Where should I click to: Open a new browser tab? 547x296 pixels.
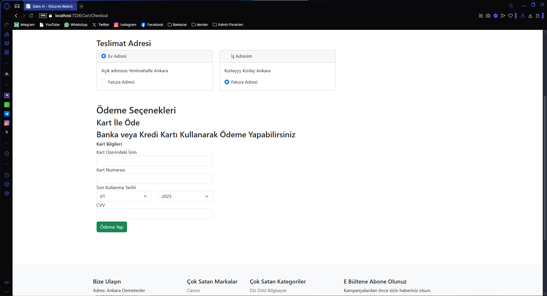click(x=81, y=6)
